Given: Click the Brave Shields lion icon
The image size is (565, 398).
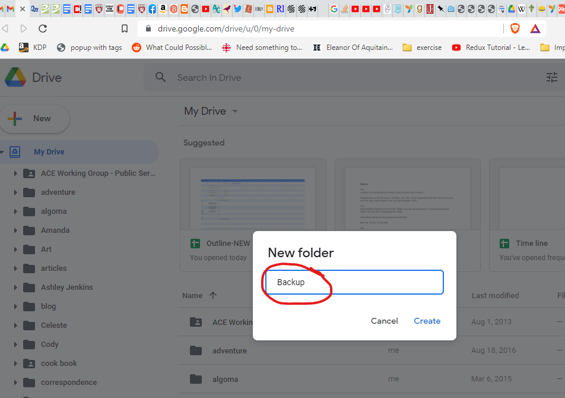Looking at the screenshot, I should point(515,29).
